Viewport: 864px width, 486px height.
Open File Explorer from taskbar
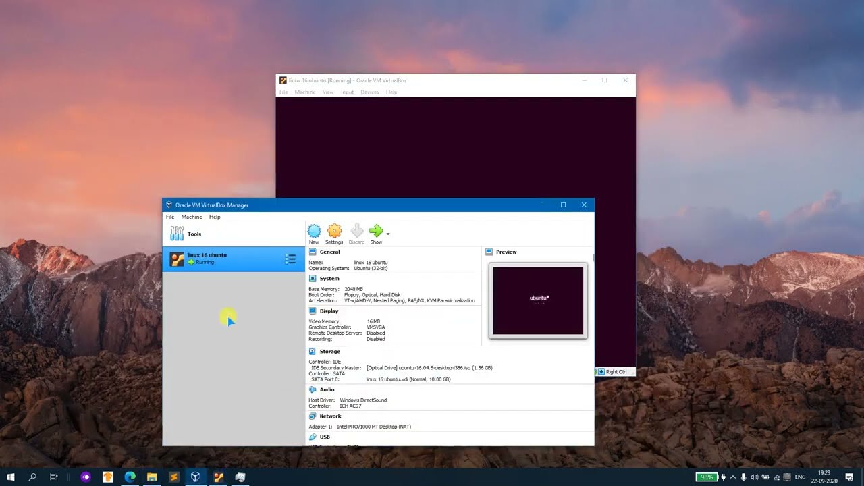pos(152,477)
